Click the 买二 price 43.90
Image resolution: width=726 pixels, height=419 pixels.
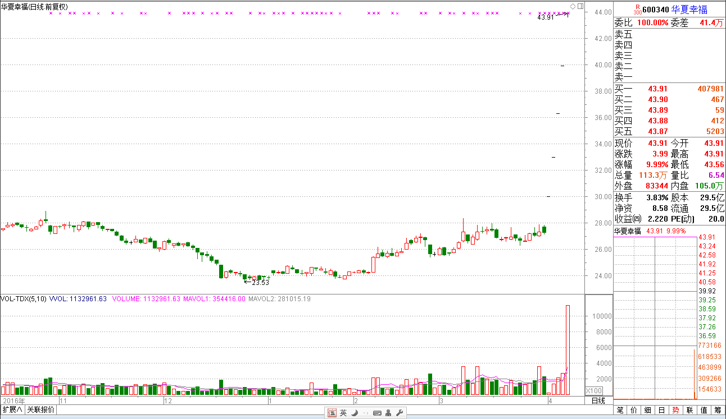pos(657,99)
